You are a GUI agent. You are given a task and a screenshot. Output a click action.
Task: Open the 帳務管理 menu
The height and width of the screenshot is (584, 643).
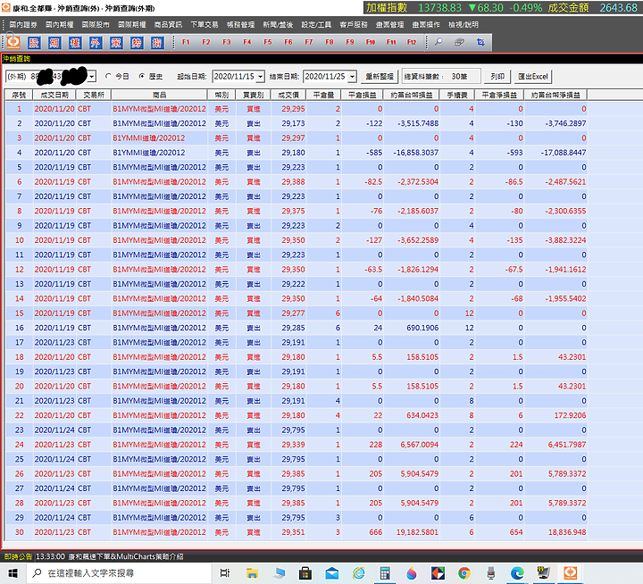coord(241,25)
